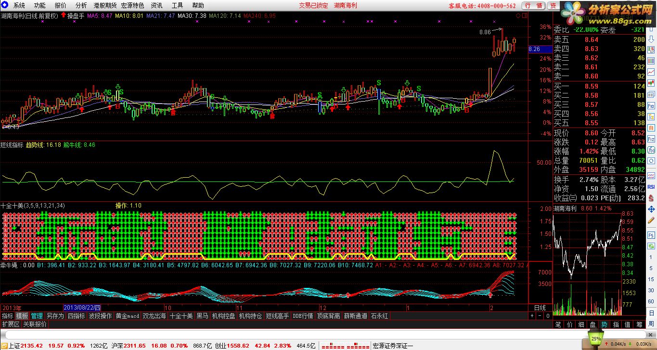Select the 30-minute period button
The image size is (657, 350).
651,289
